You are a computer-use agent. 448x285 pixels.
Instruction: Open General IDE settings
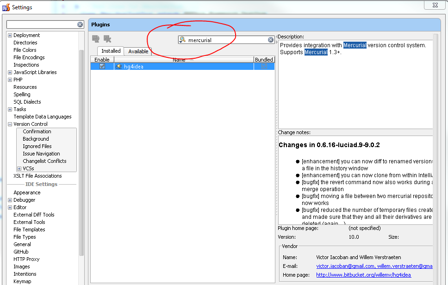click(22, 245)
